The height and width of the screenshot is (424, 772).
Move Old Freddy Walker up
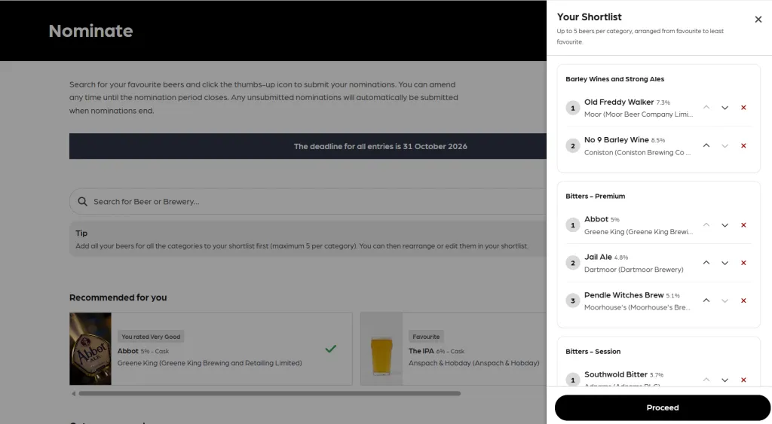tap(706, 107)
